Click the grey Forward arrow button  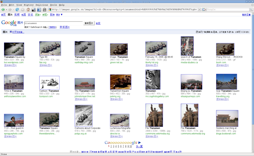click(10, 9)
